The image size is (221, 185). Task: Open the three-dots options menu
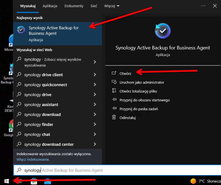coord(203,6)
